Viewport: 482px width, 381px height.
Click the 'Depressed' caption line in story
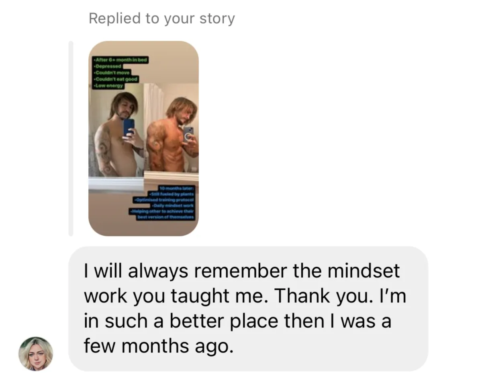point(107,66)
